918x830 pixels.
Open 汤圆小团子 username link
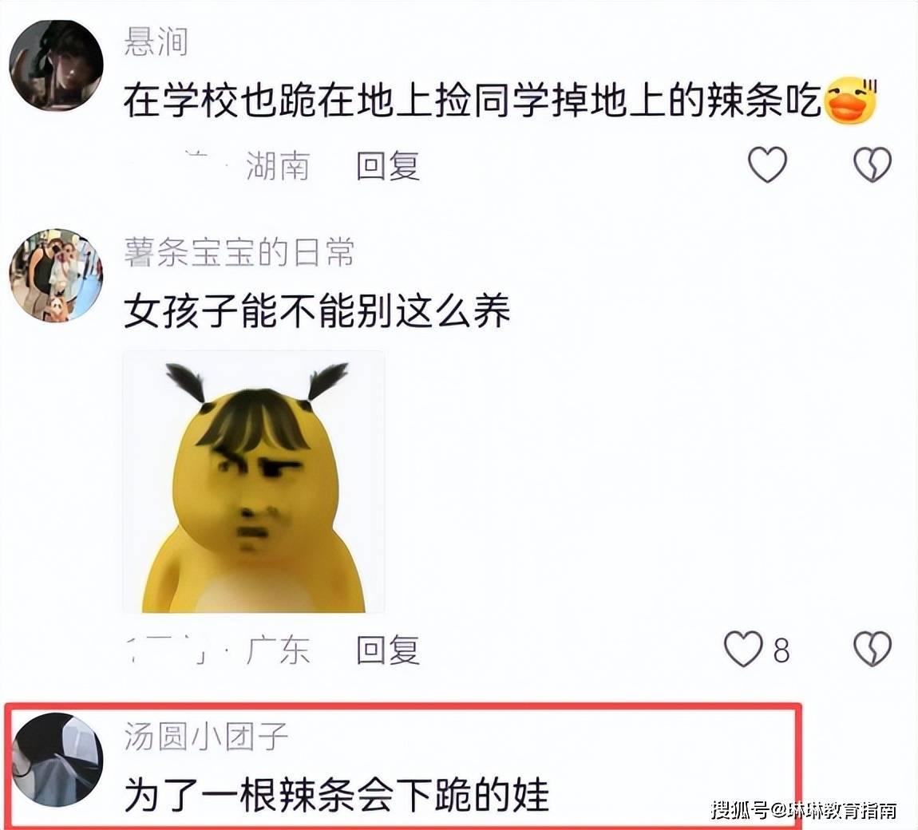tap(206, 737)
